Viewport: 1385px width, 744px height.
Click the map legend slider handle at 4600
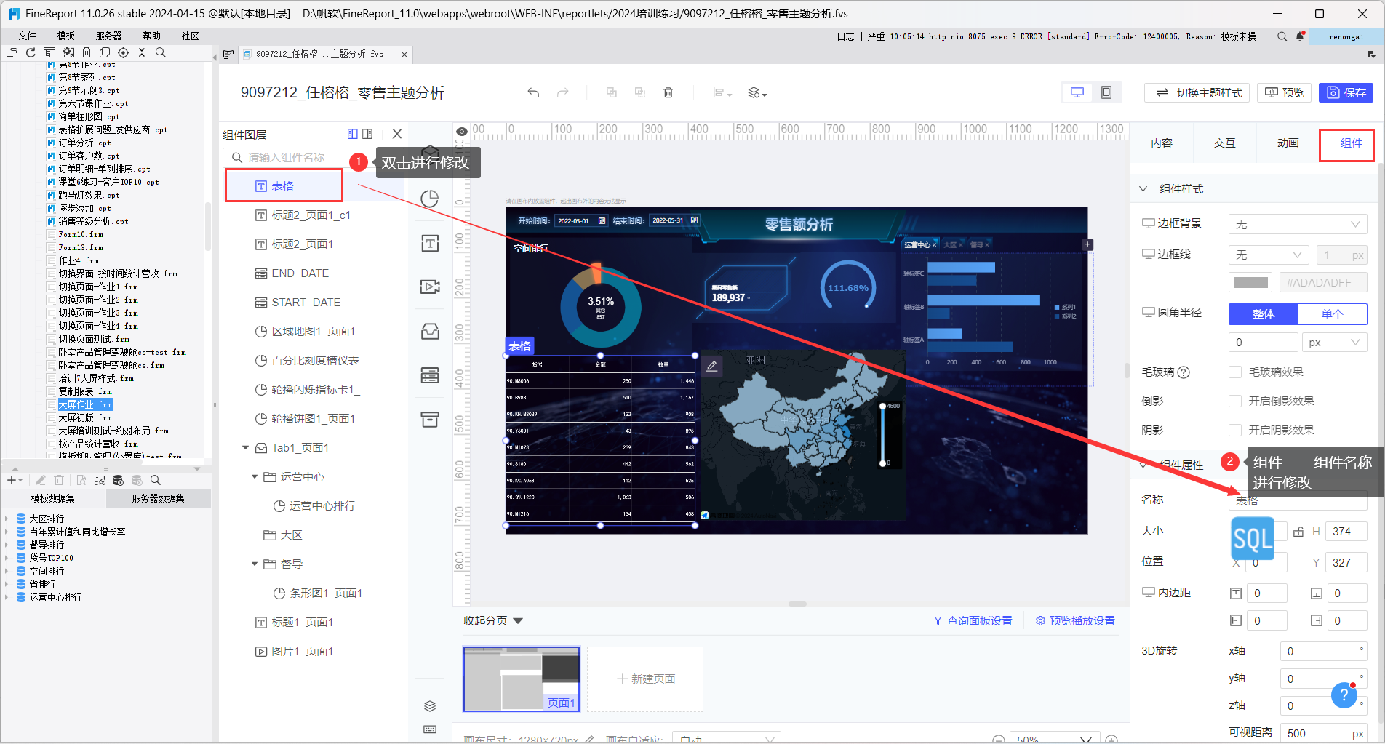click(x=882, y=406)
